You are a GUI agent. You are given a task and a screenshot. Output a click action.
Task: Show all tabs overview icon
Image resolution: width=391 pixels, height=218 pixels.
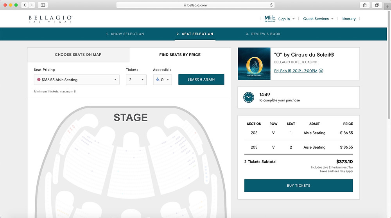tap(377, 5)
